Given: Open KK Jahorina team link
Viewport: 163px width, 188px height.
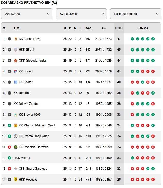Looking at the screenshot, I should point(22,93).
